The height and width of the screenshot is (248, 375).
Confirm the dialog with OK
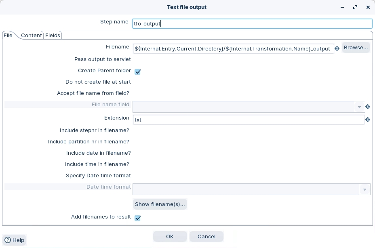pos(170,236)
